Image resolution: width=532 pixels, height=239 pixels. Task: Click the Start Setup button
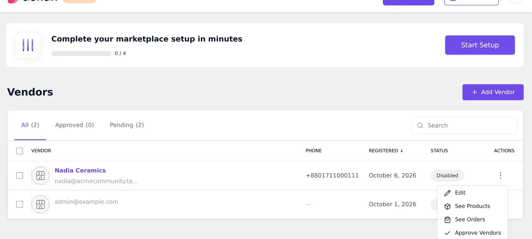[480, 45]
